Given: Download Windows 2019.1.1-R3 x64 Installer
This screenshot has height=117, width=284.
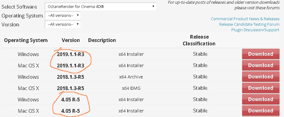Looking at the screenshot, I should pos(261,54).
